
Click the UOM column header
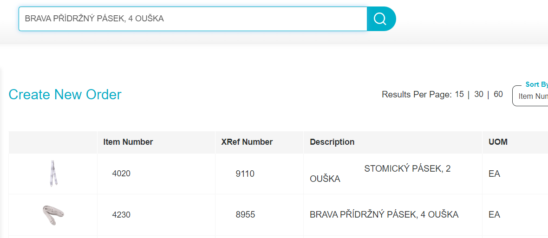click(x=498, y=142)
